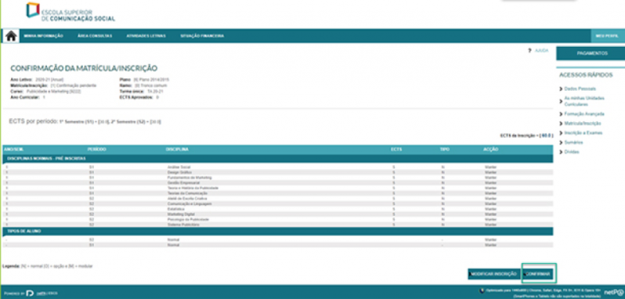Open the home icon in navbar
Viewport: 625px width, 299px height.
coord(11,36)
